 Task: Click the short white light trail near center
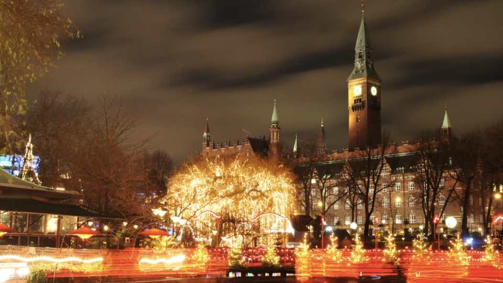[162, 259]
